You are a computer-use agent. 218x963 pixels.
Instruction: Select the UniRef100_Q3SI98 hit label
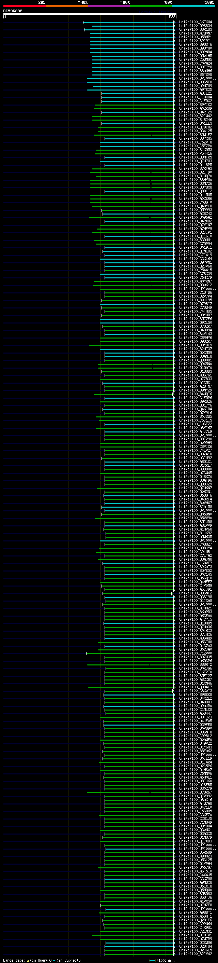pyautogui.click(x=195, y=597)
